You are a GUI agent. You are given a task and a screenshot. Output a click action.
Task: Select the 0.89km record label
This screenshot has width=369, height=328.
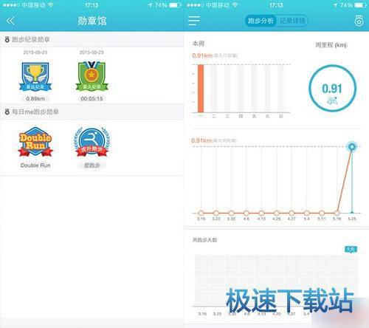tap(35, 99)
